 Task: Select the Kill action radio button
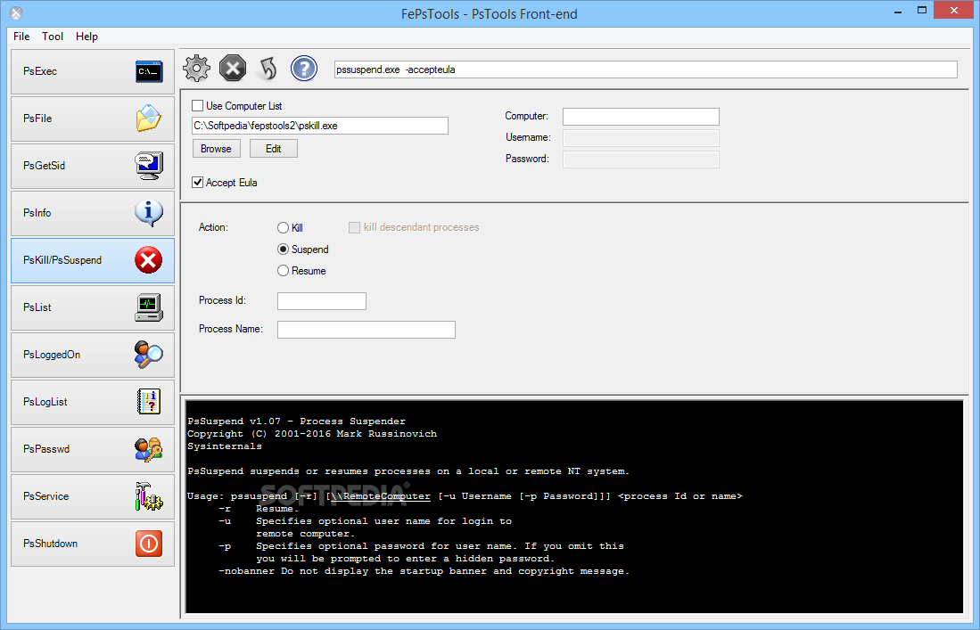(x=284, y=228)
